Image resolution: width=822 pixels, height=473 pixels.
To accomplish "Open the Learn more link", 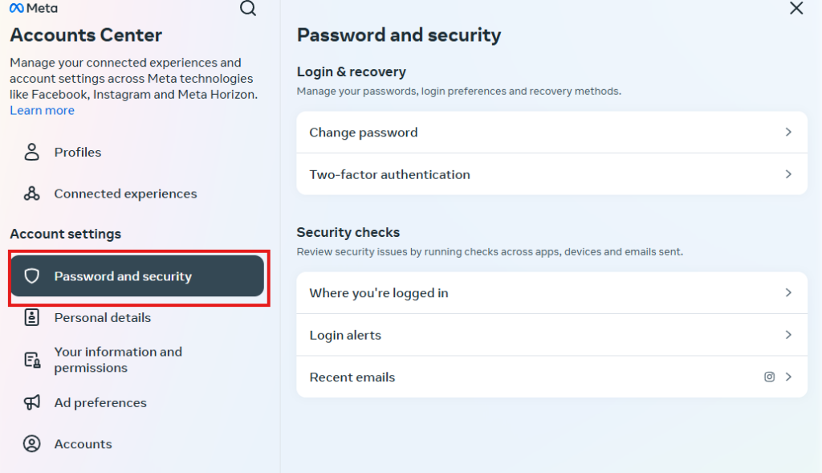I will (x=42, y=111).
